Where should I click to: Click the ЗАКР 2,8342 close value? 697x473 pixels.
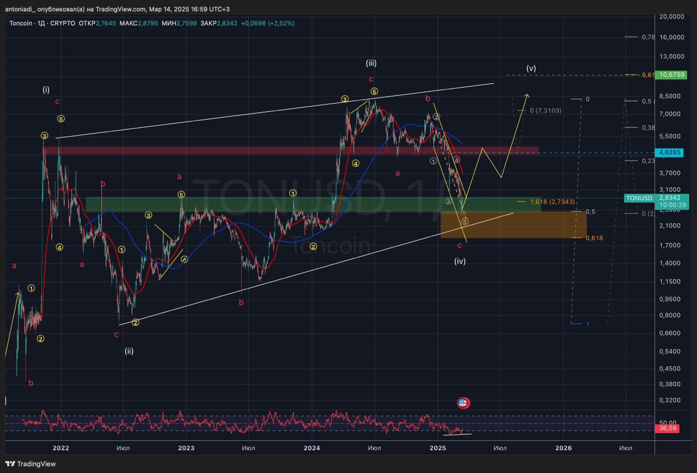tap(219, 23)
